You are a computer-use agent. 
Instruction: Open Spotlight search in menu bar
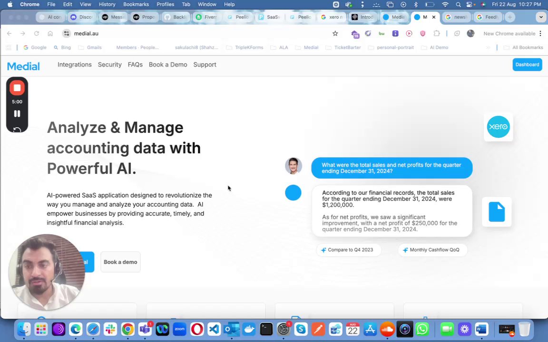coord(458,4)
